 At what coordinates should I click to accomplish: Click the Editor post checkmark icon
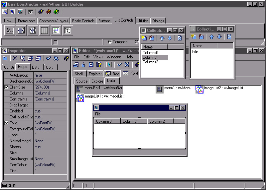[x=119, y=64]
